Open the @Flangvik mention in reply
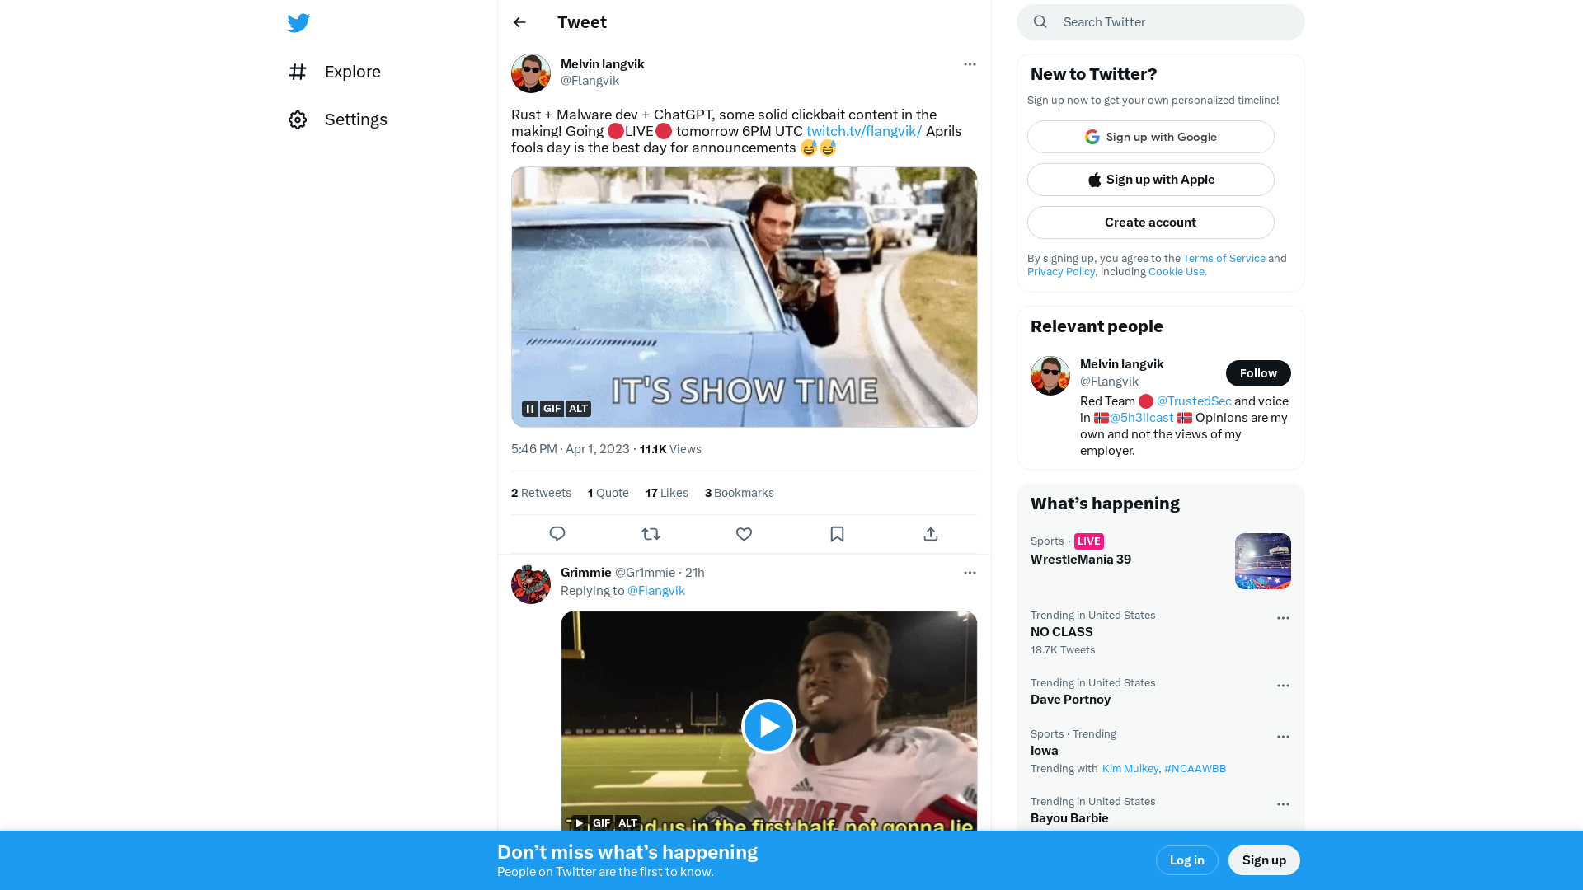 coord(655,591)
